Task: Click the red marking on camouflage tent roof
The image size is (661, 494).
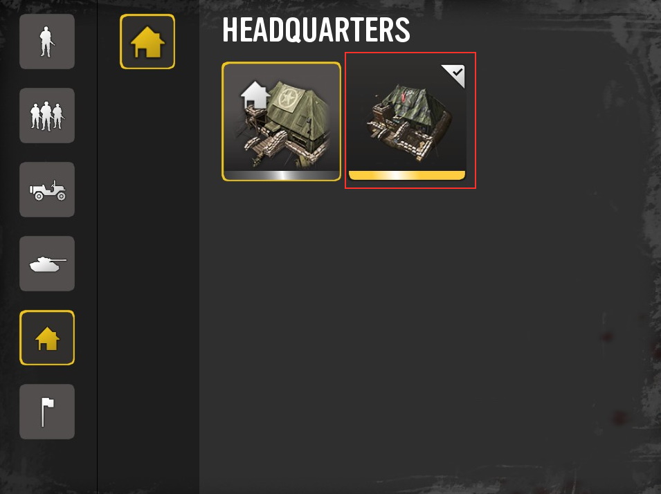Action: point(404,97)
